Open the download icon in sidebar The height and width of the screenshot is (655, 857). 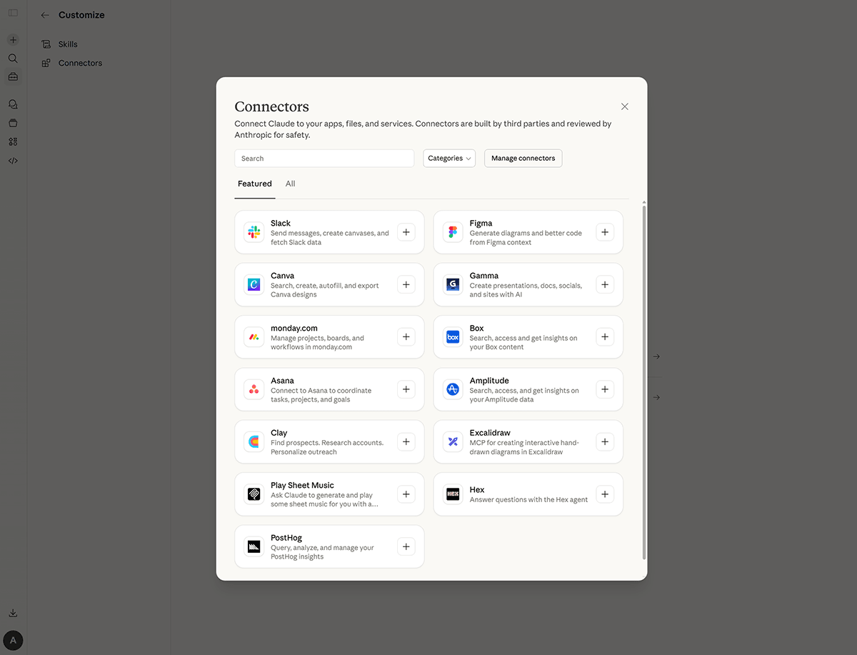pos(13,613)
